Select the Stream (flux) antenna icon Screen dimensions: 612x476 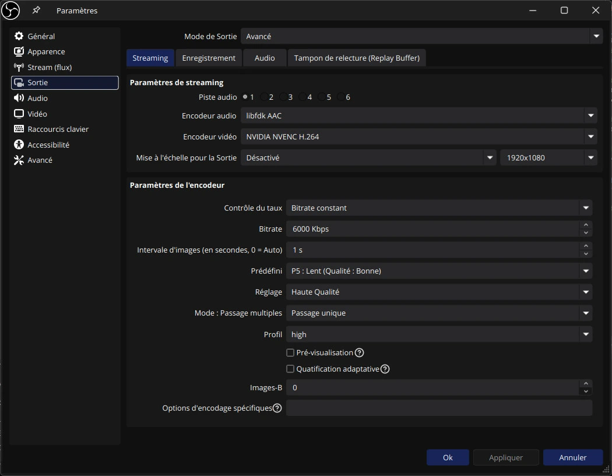point(19,67)
